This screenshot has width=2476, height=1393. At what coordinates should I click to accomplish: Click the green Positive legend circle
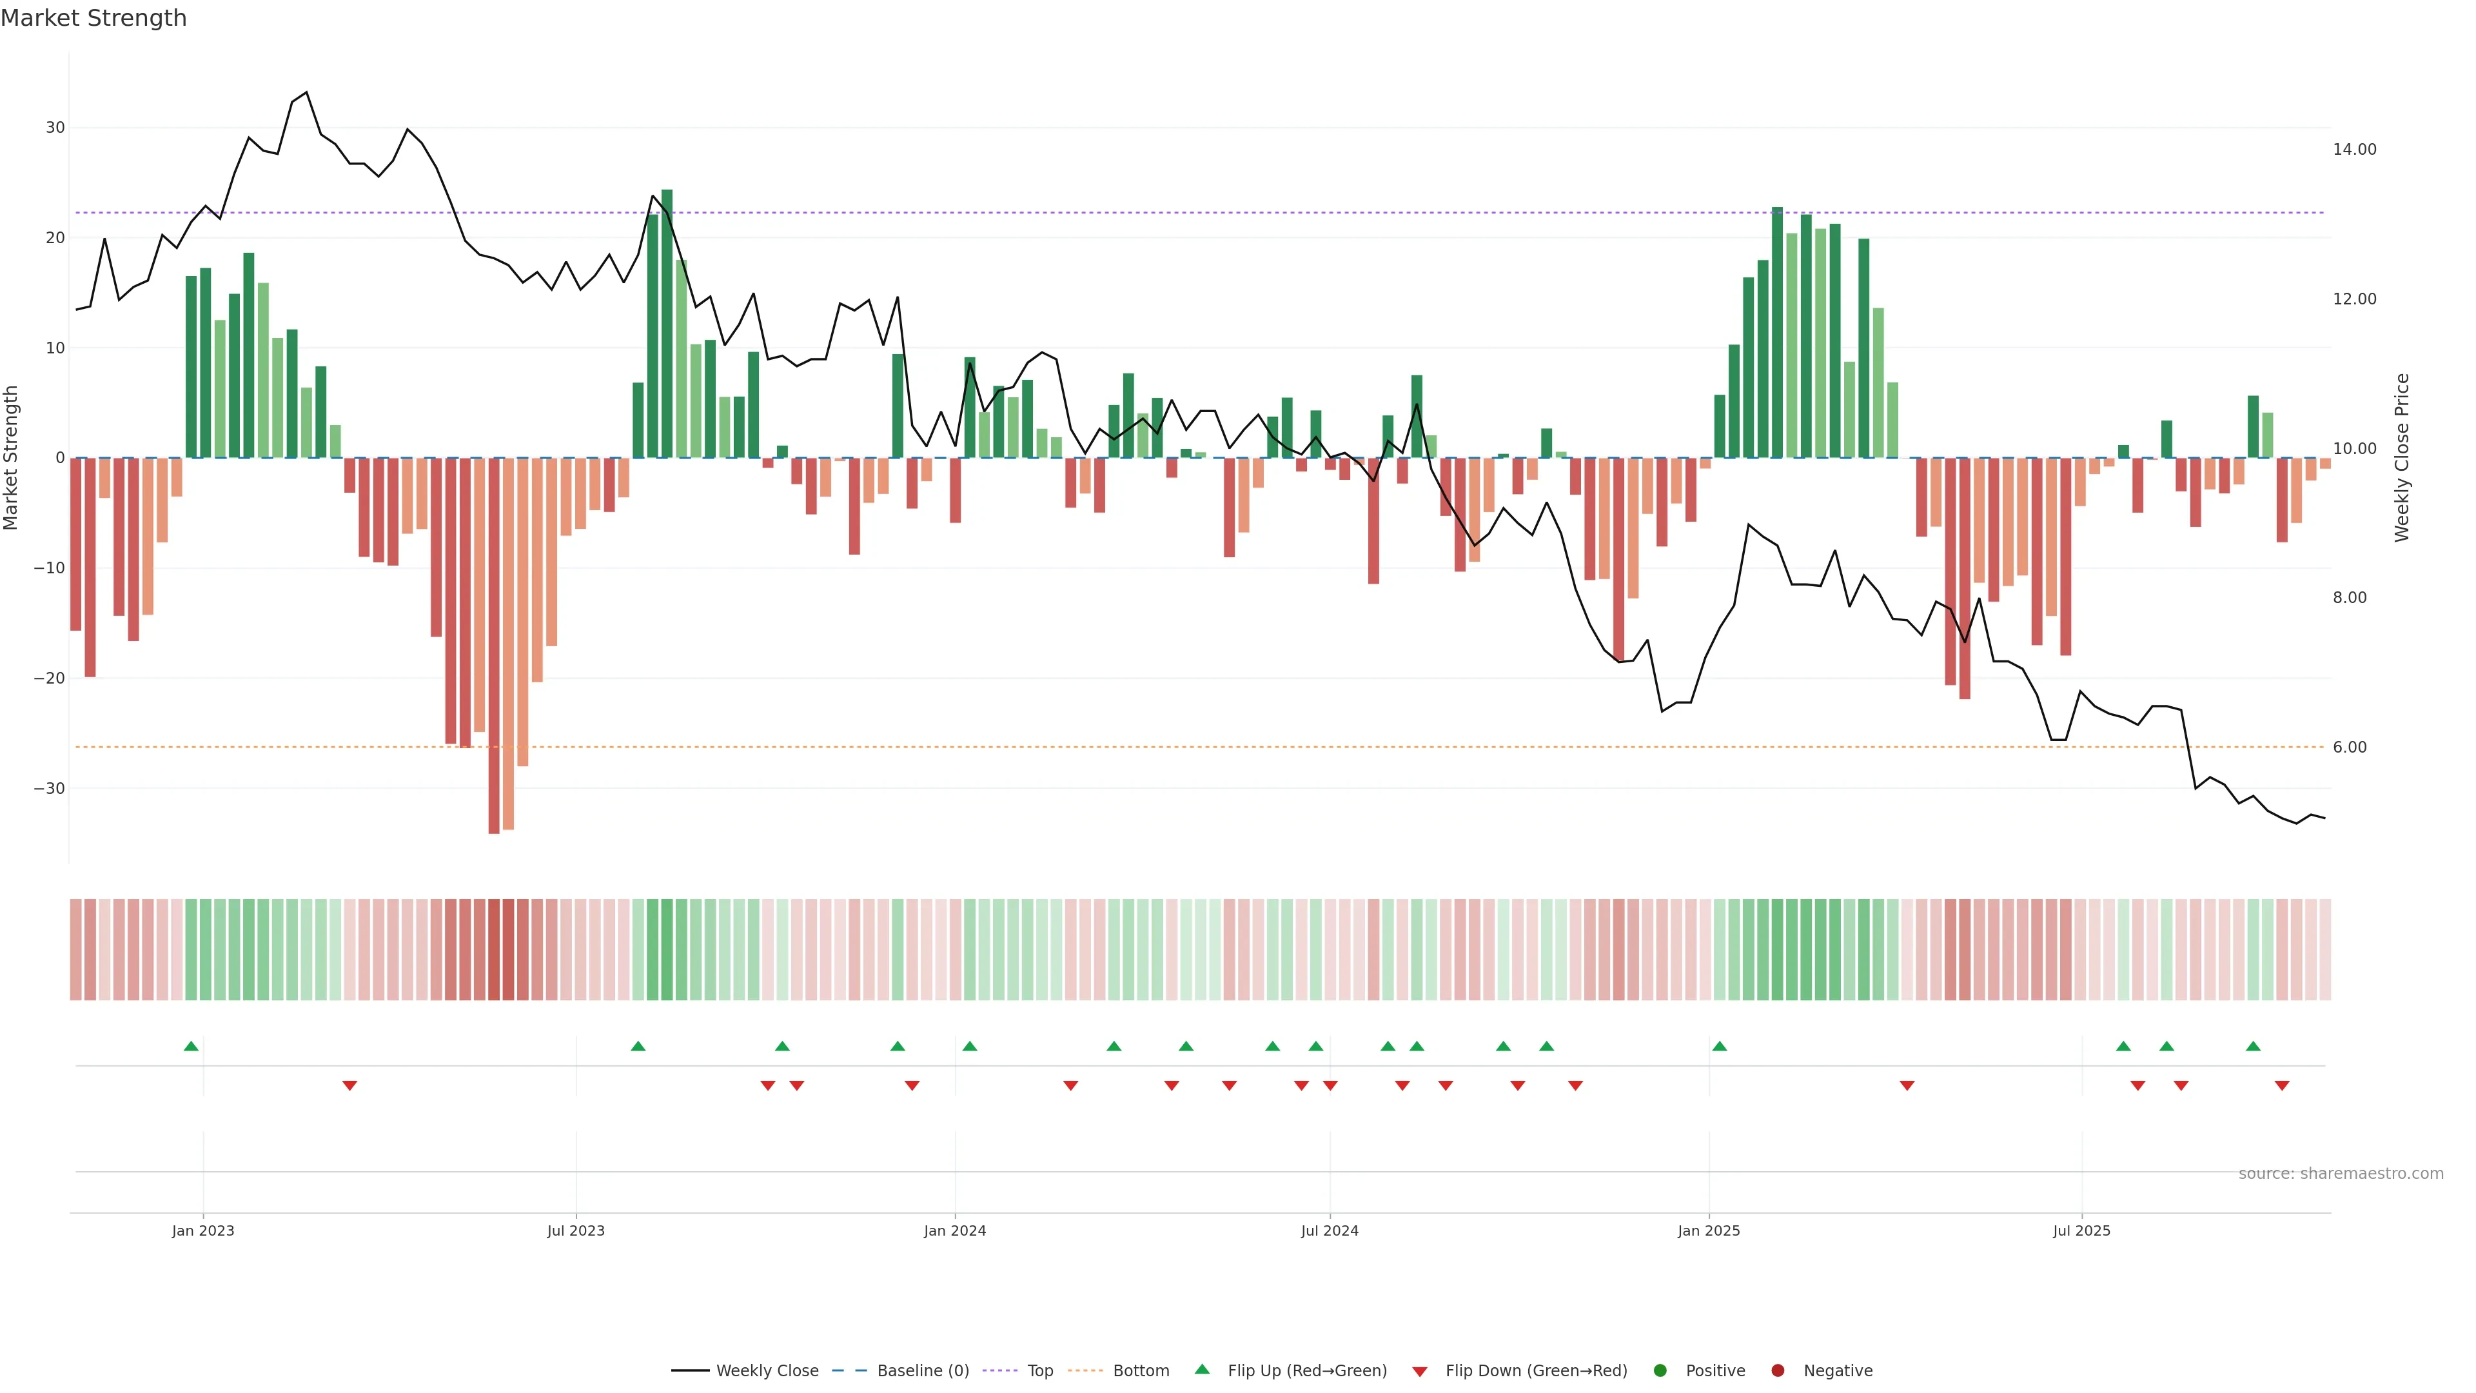pyautogui.click(x=1660, y=1371)
